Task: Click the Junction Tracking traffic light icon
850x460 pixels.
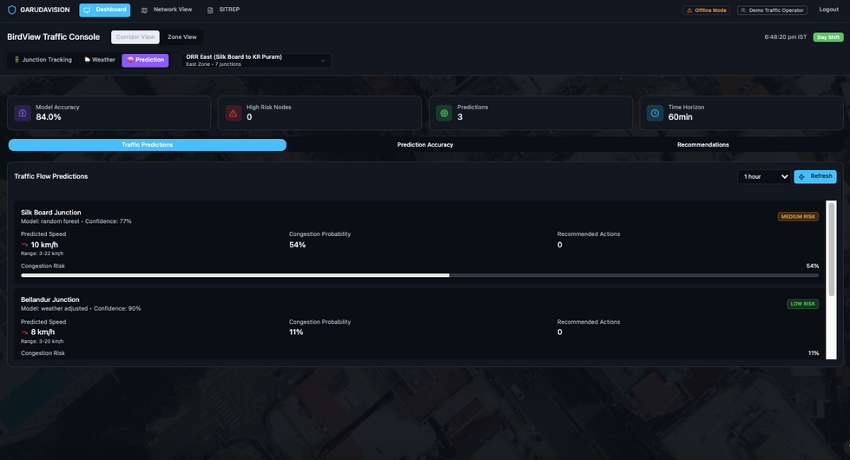Action: click(x=16, y=60)
